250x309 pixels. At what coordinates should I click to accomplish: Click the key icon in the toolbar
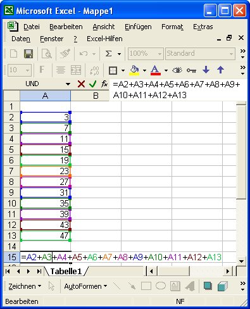coord(191,70)
